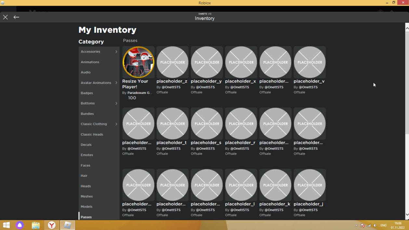Image resolution: width=409 pixels, height=230 pixels.
Task: Open the Resize Your Player! pass thumbnail
Action: click(138, 62)
